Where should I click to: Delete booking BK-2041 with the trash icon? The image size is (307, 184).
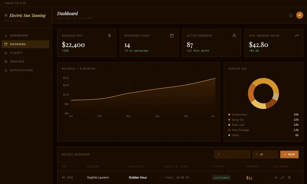pos(289,177)
